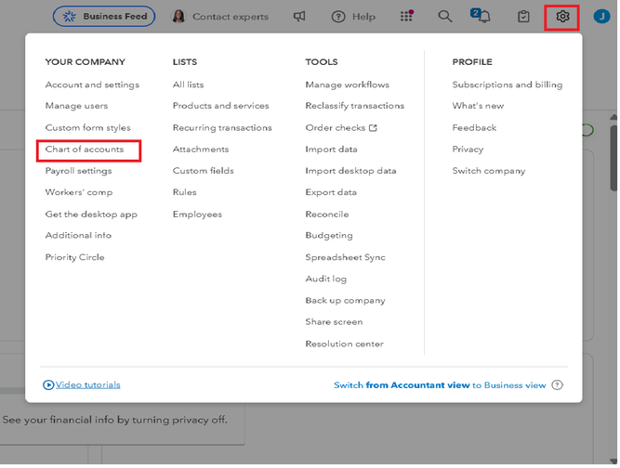
Task: Click the search magnifier icon
Action: pyautogui.click(x=445, y=17)
